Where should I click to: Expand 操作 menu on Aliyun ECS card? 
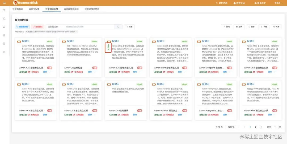137,72
